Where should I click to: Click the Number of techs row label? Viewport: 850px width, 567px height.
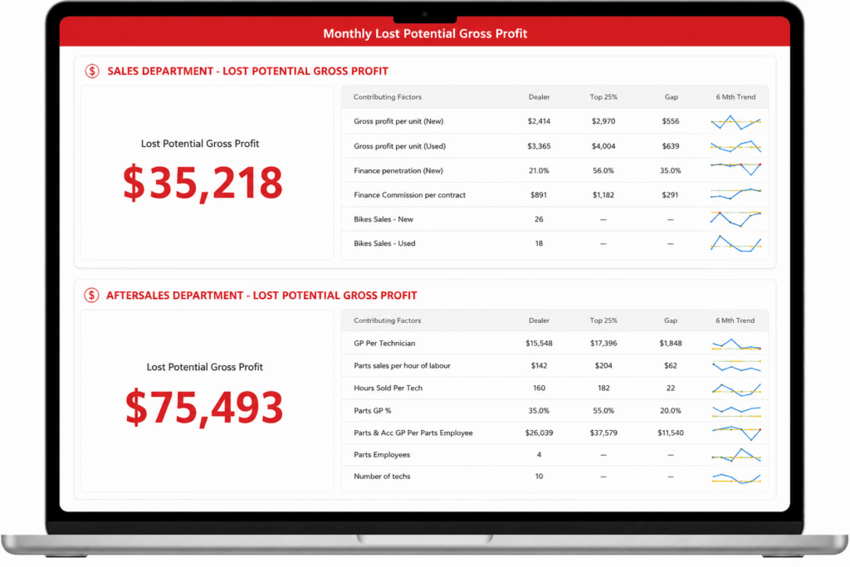pyautogui.click(x=382, y=476)
